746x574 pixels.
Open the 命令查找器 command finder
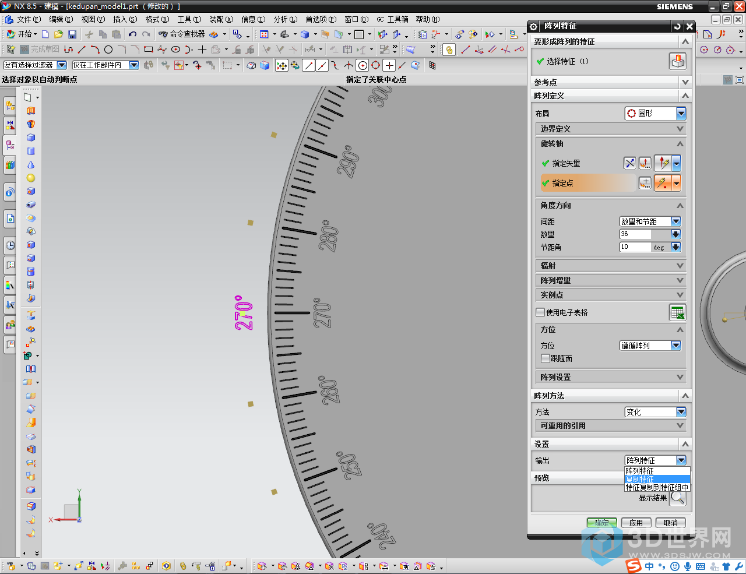pyautogui.click(x=182, y=34)
